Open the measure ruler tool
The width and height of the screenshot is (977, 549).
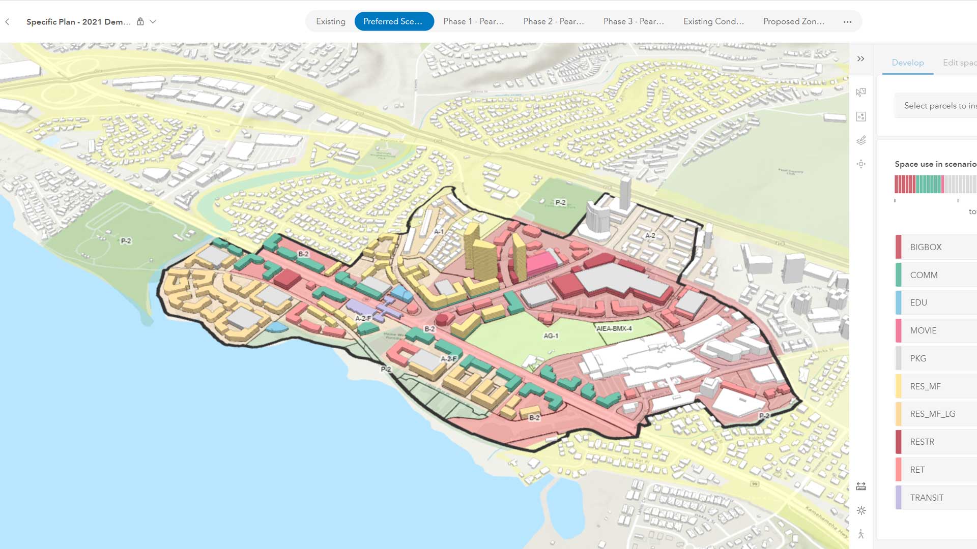(x=861, y=486)
